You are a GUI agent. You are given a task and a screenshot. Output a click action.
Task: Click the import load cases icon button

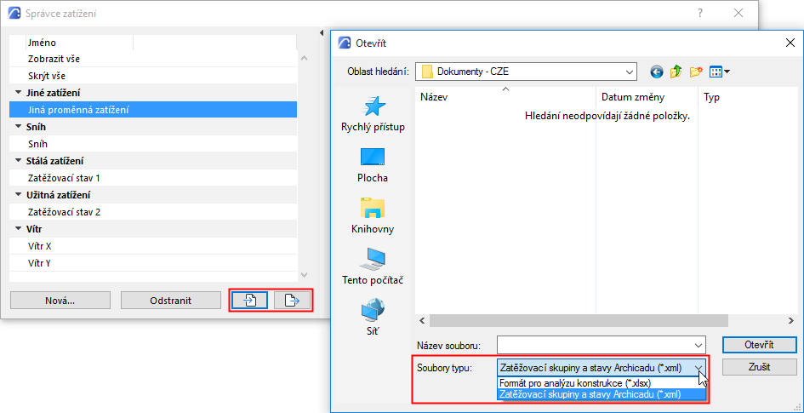249,300
